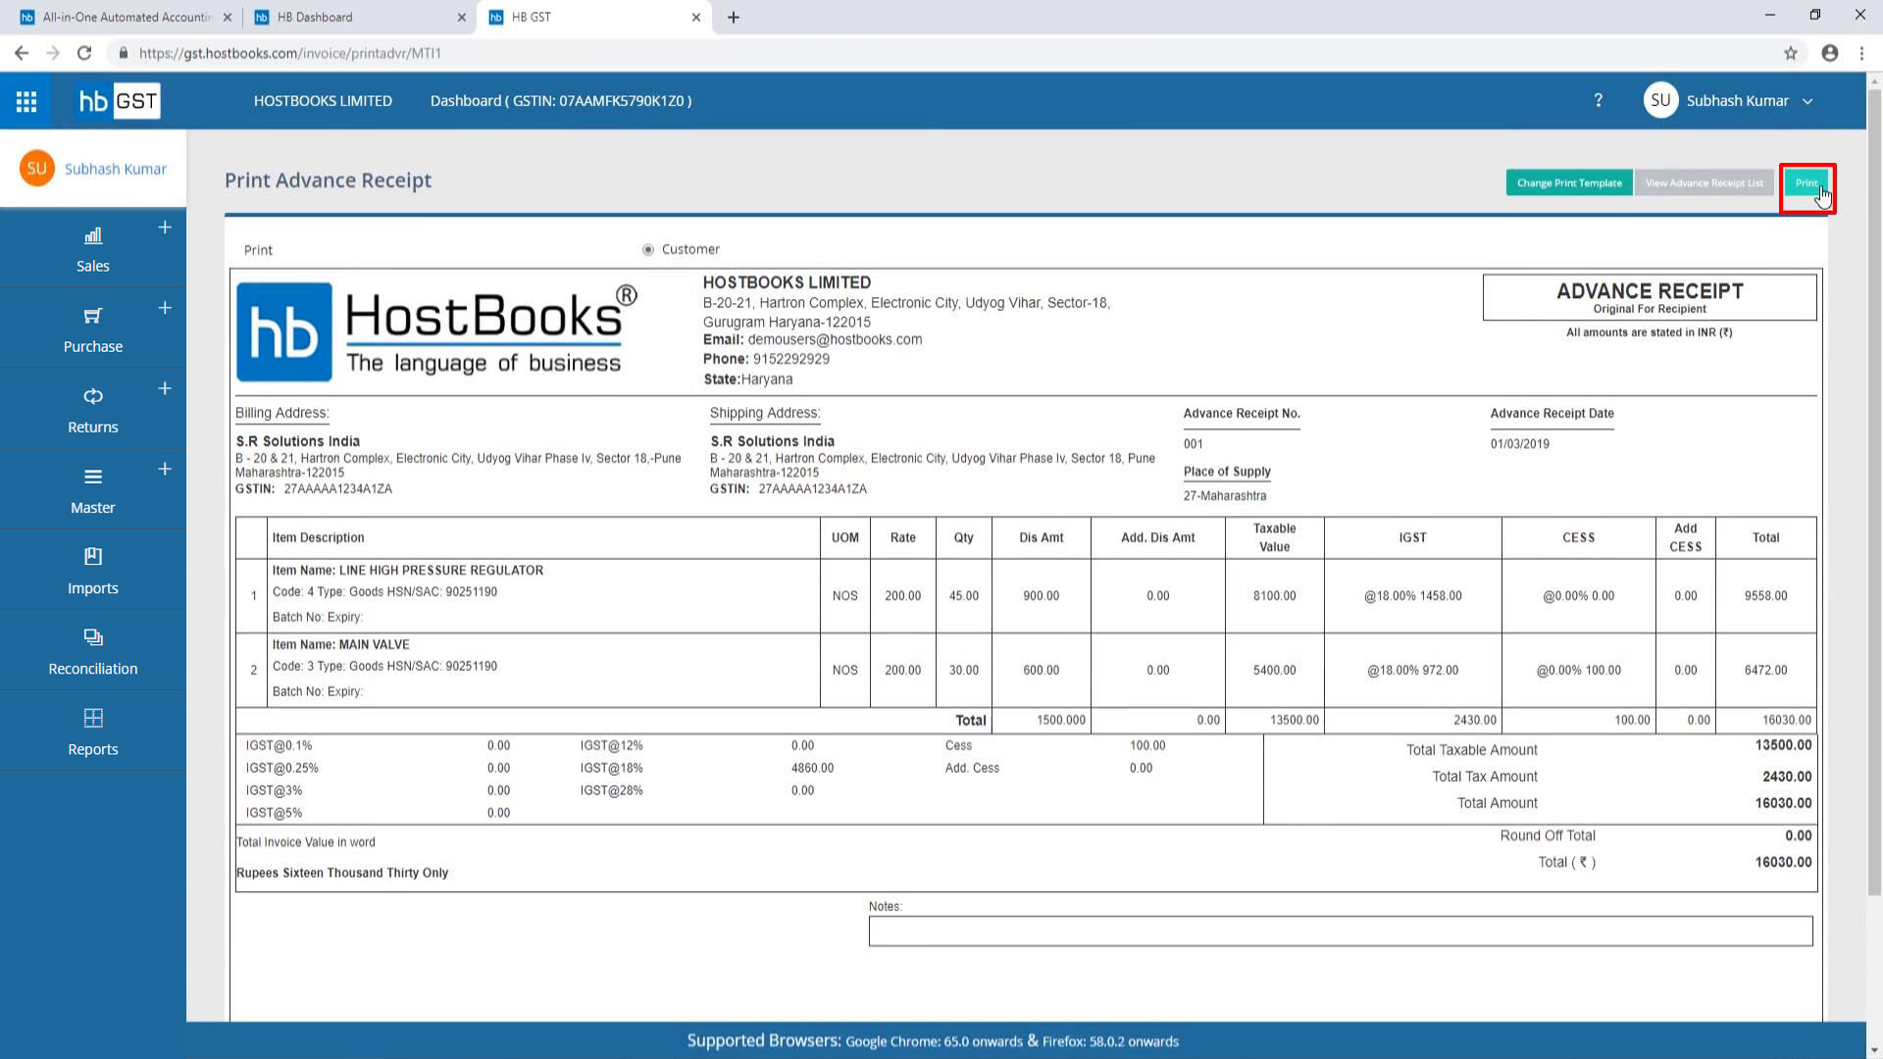Viewport: 1883px width, 1059px height.
Task: Click the HostBooks company logo image
Action: (437, 331)
